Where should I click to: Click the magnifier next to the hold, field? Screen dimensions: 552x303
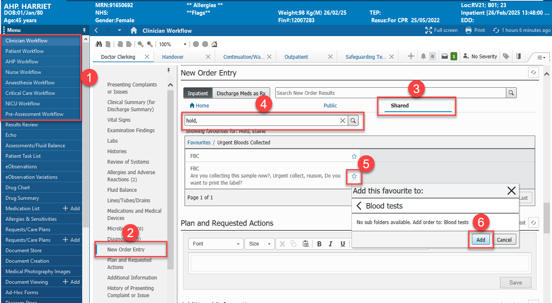354,120
